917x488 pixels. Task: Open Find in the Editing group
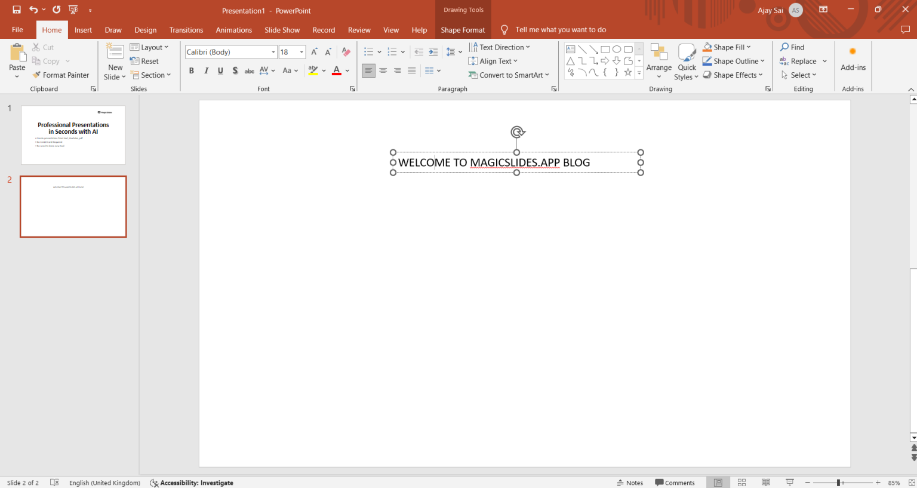coord(792,47)
